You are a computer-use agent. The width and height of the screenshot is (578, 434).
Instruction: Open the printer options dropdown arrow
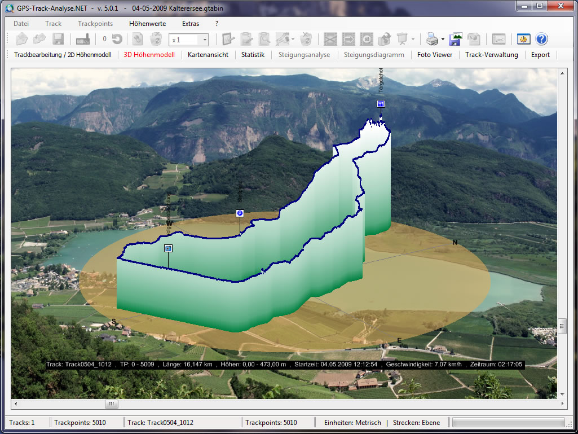[443, 40]
